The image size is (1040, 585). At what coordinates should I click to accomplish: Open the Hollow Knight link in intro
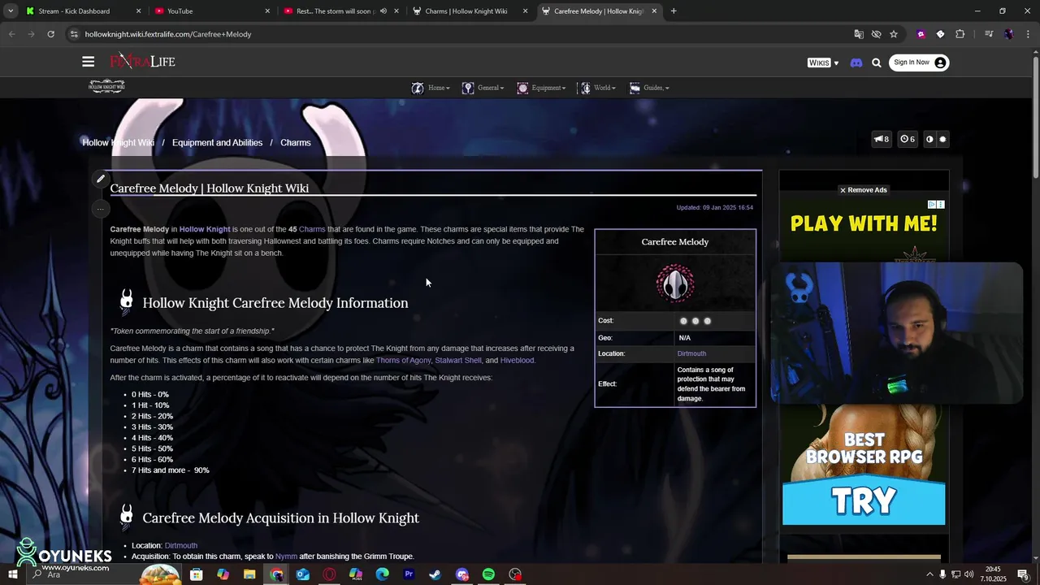click(205, 229)
